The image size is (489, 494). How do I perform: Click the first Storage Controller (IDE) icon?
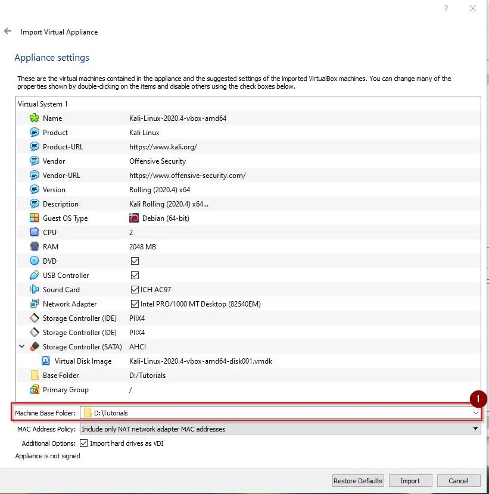point(34,318)
